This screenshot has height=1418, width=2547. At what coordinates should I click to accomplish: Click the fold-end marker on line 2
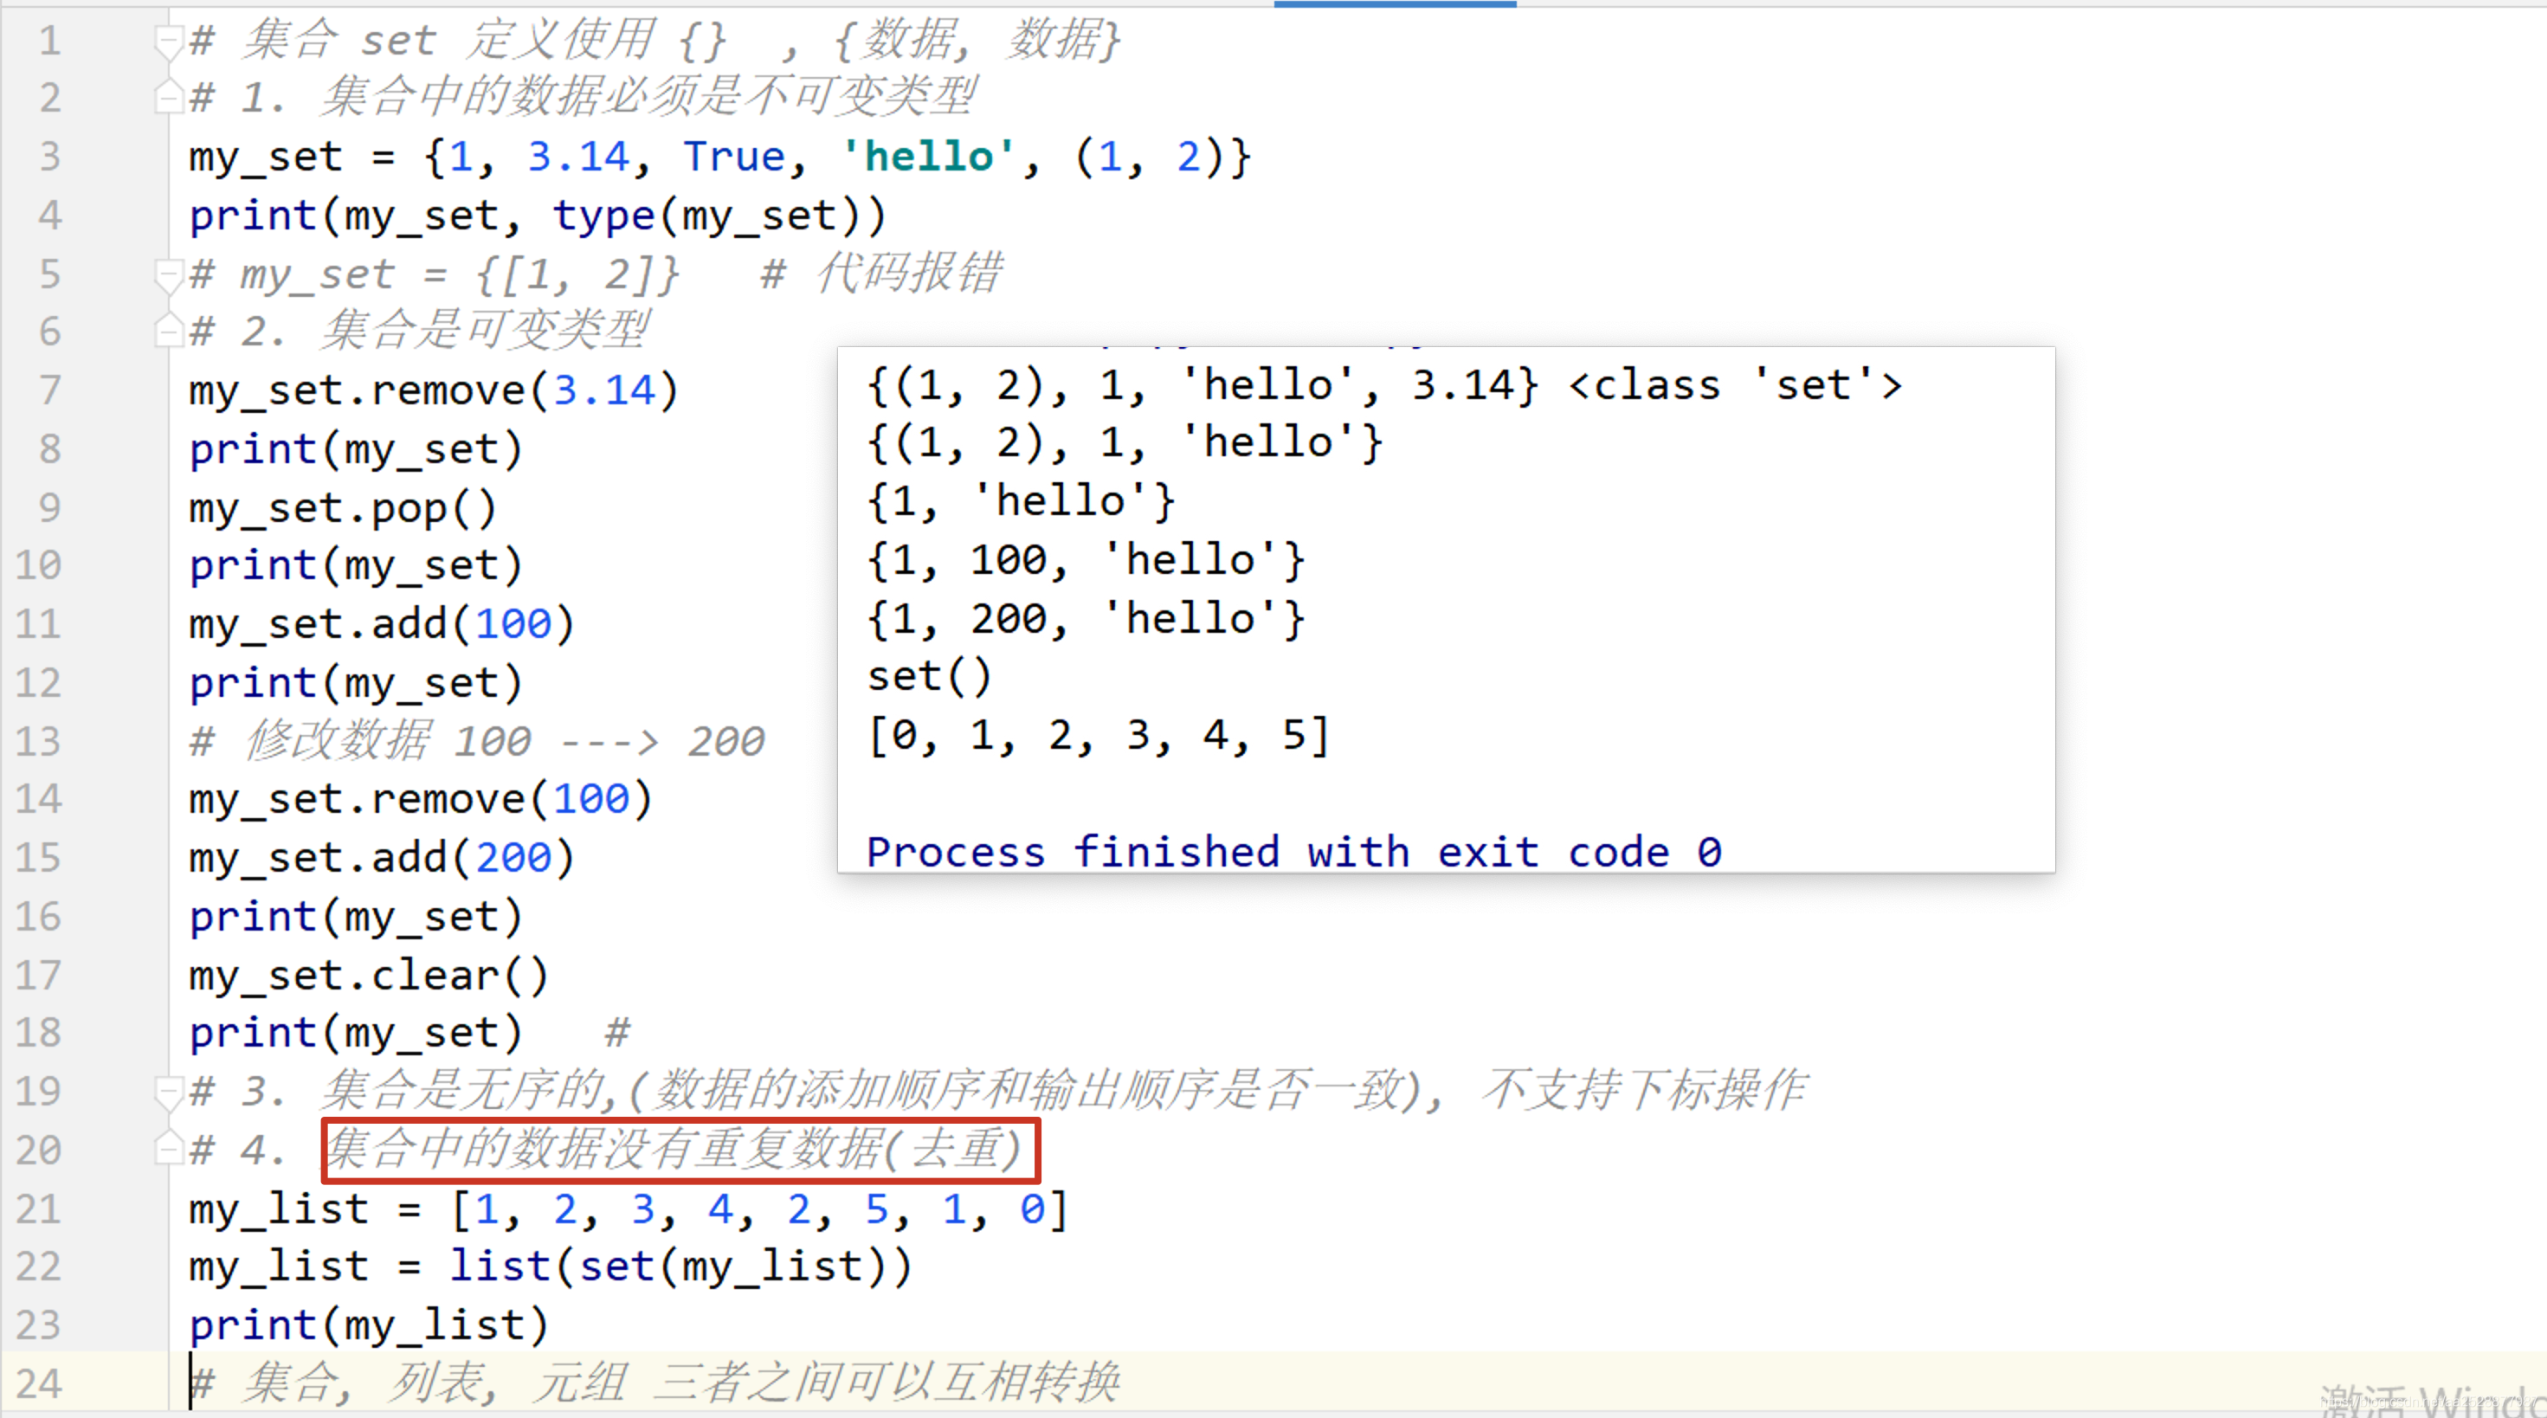point(169,98)
